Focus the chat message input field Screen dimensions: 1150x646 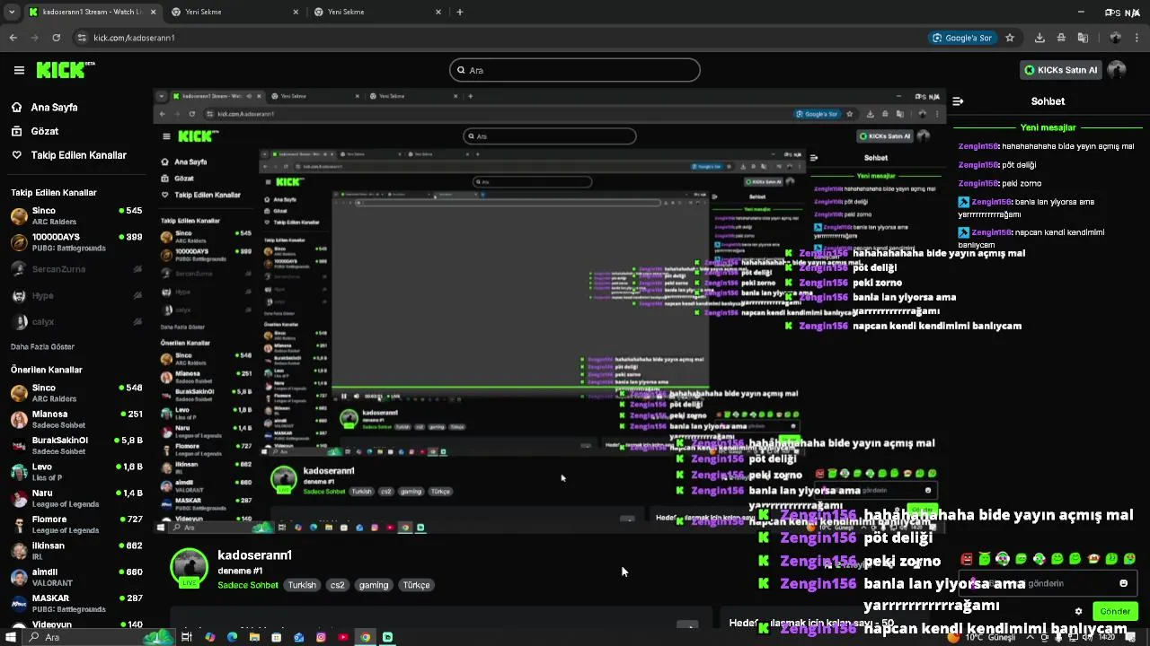pos(1047,583)
